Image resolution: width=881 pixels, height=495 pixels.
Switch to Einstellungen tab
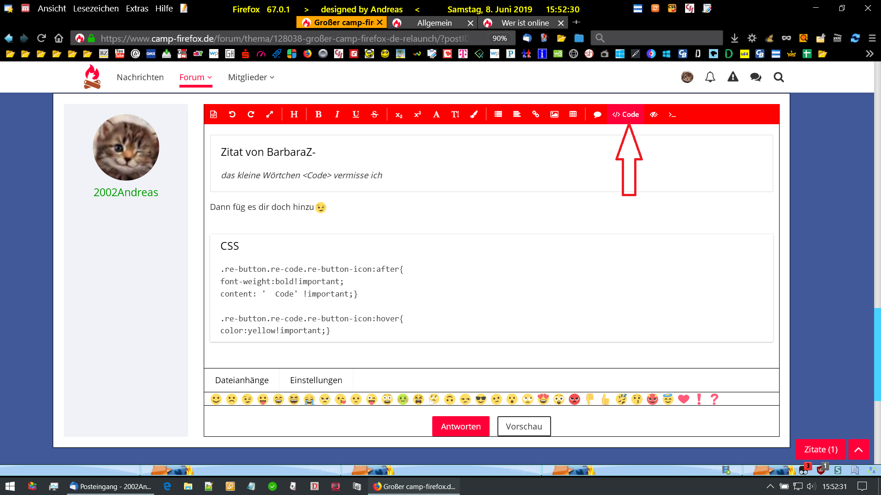tap(316, 380)
